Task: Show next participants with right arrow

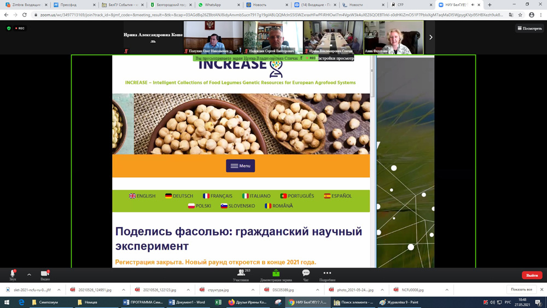Action: tap(430, 37)
